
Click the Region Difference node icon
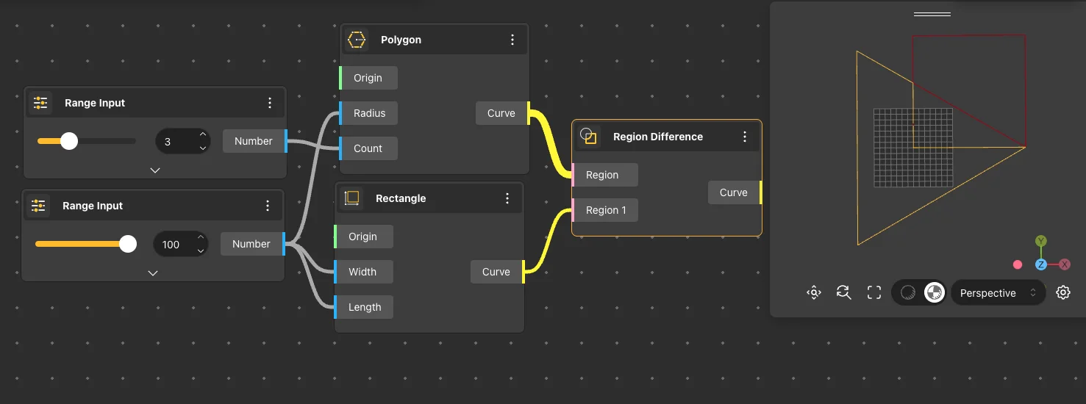[x=588, y=137]
